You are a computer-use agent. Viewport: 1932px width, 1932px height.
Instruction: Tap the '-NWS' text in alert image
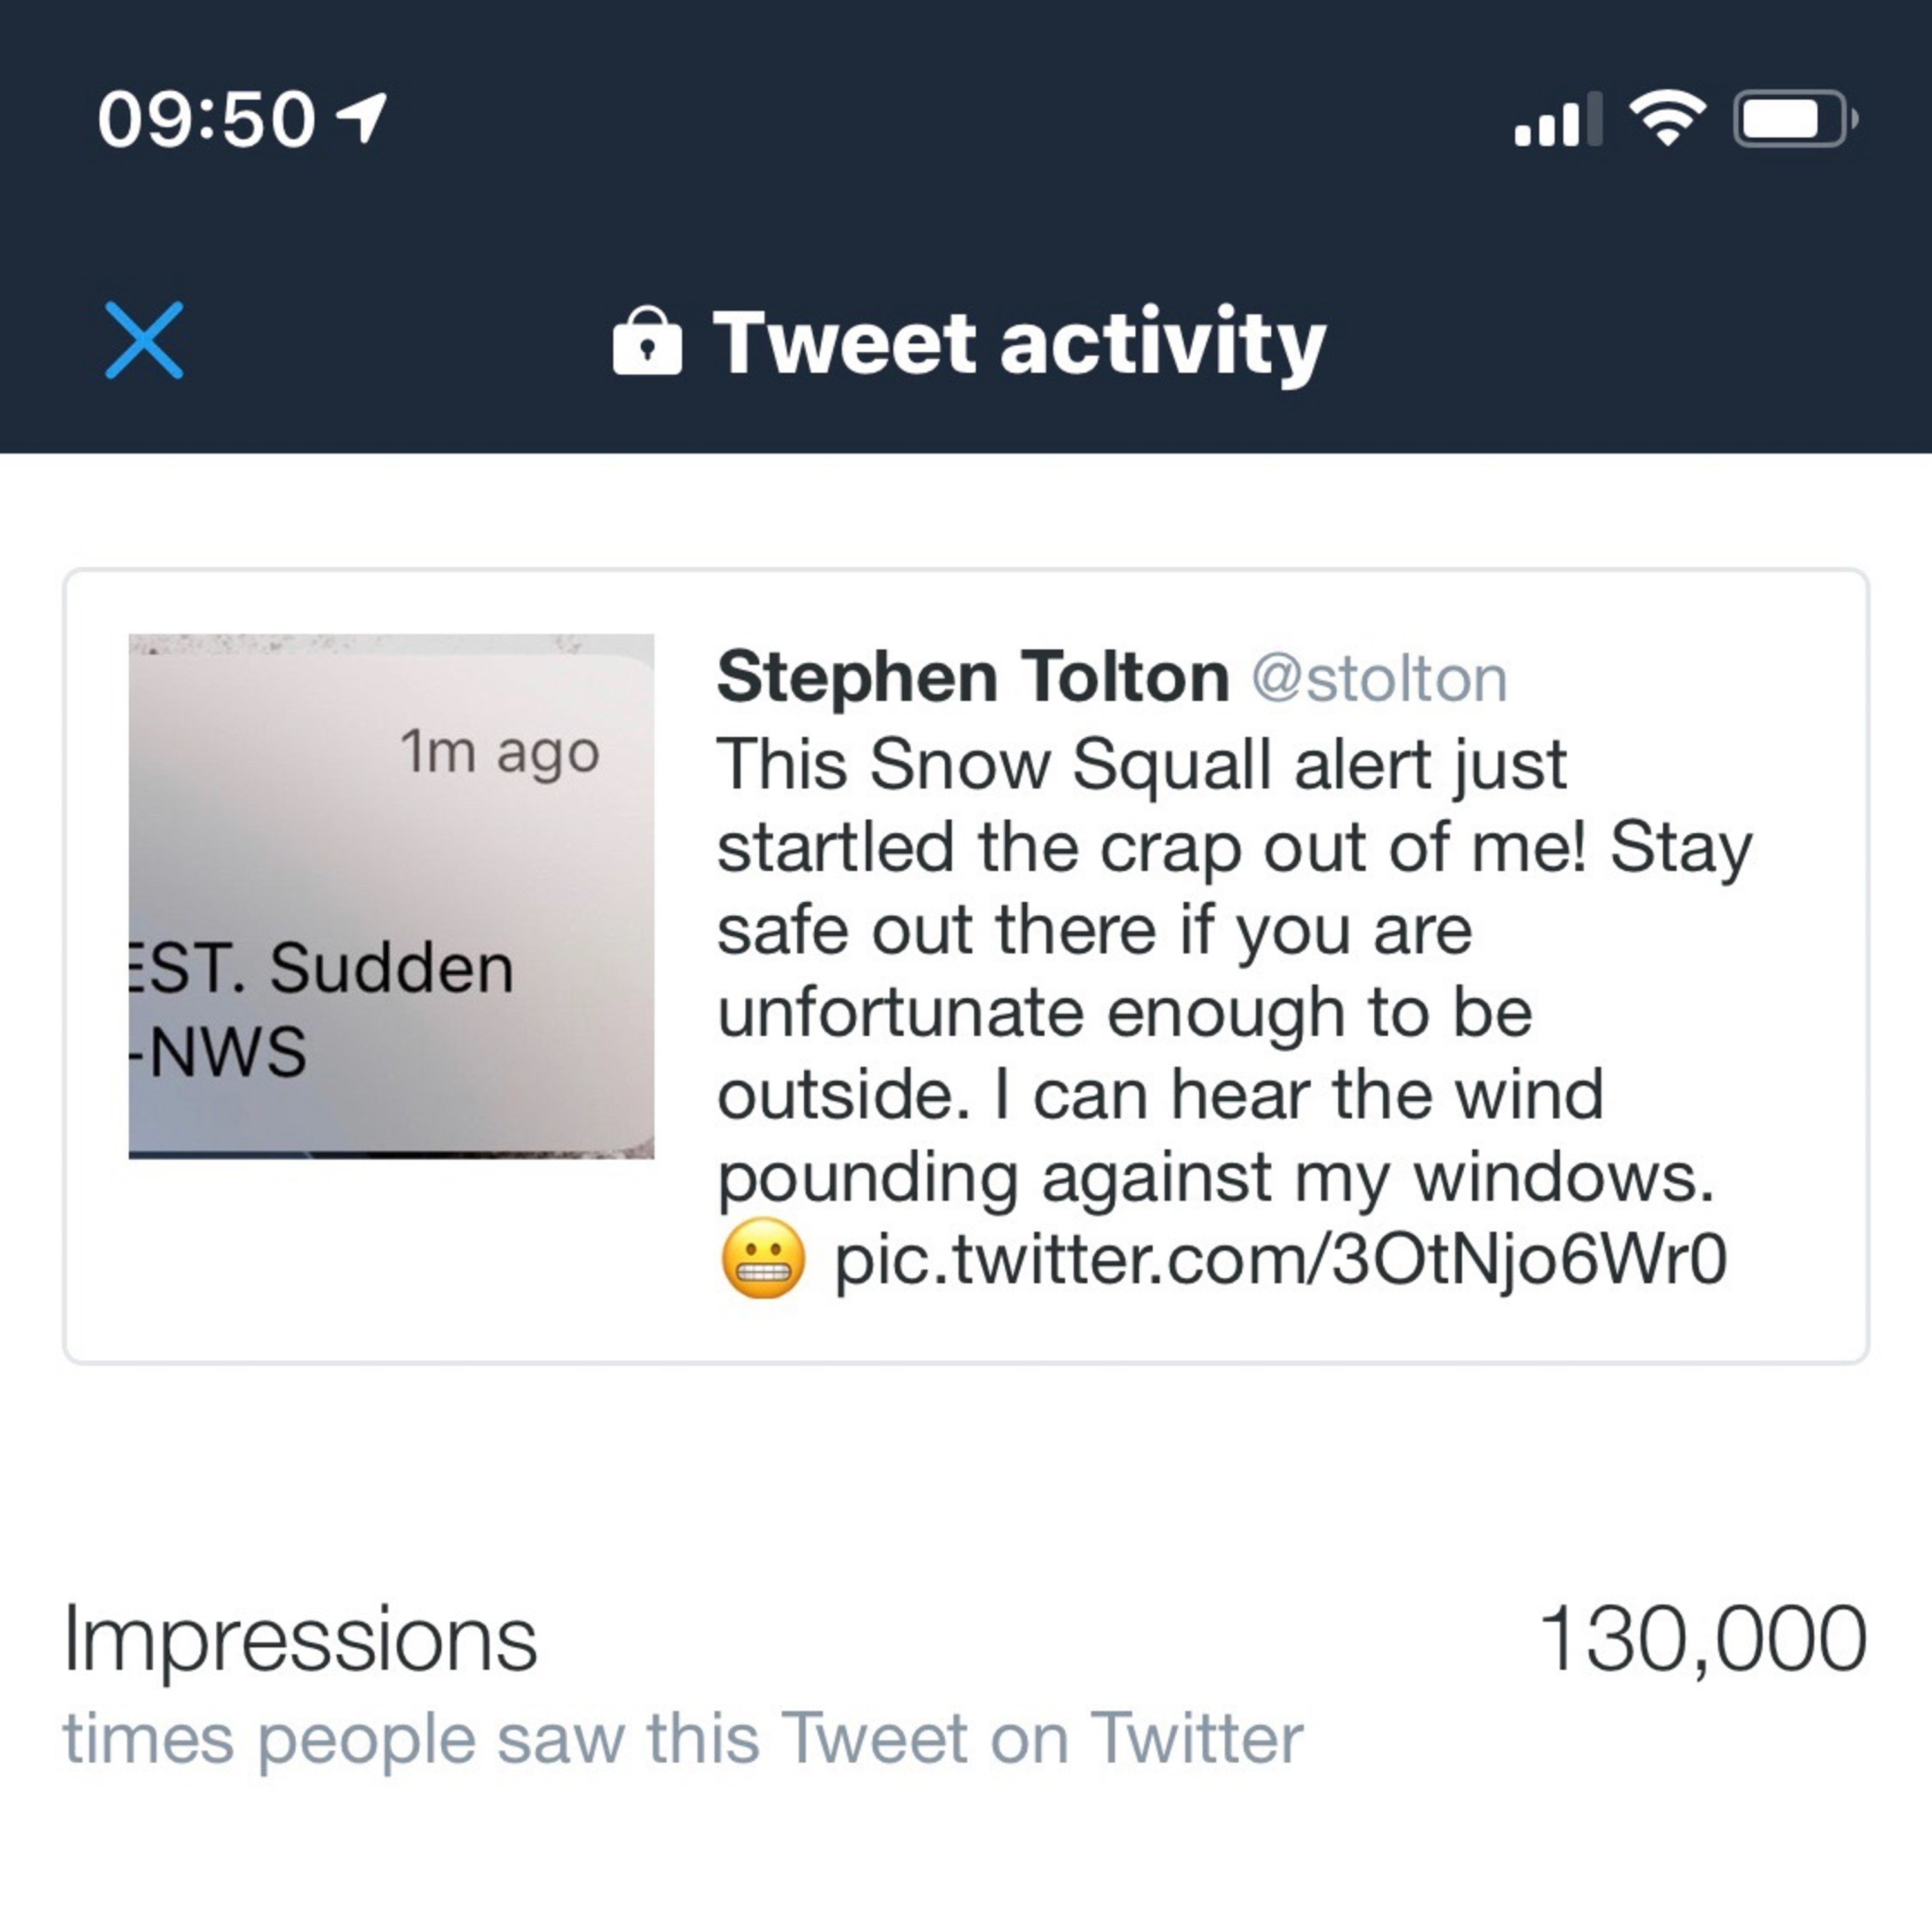coord(218,1051)
